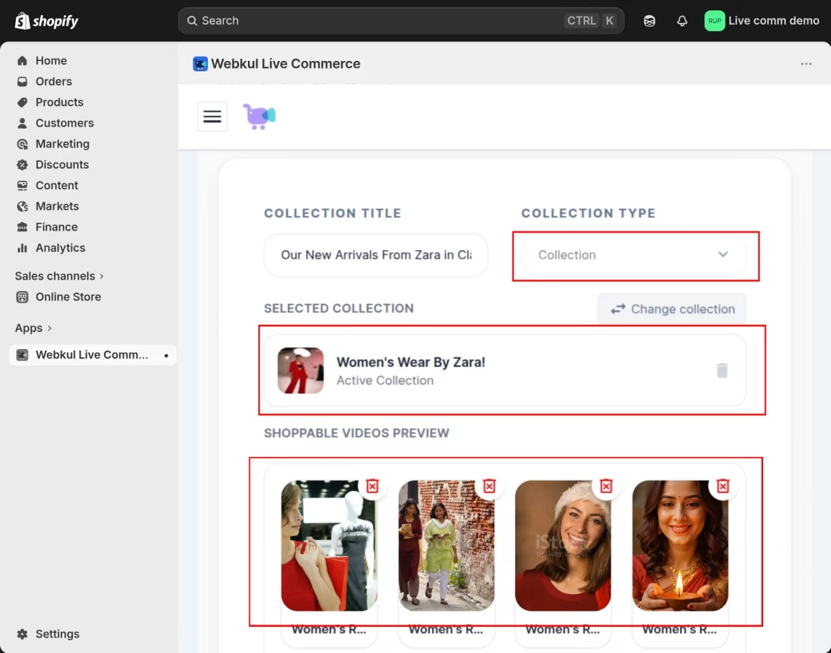Remove the two women walking video
831x653 pixels.
(490, 486)
